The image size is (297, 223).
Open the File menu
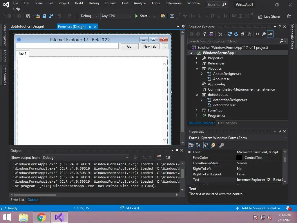point(15,3)
